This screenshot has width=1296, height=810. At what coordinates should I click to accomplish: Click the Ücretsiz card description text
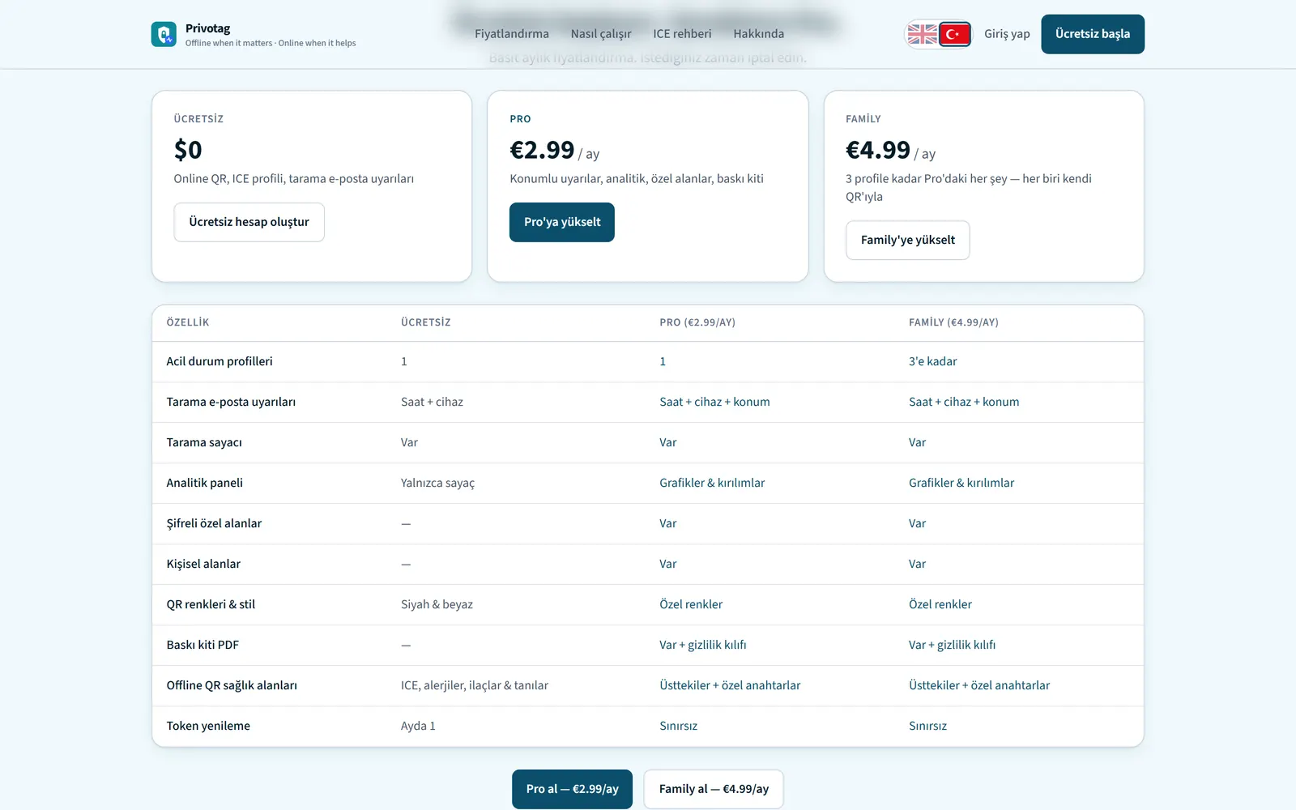[x=293, y=179]
